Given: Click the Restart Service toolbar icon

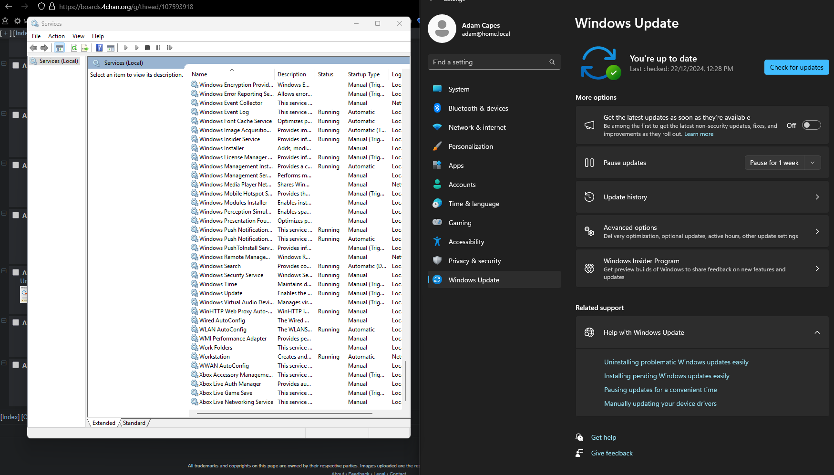Looking at the screenshot, I should coord(169,48).
